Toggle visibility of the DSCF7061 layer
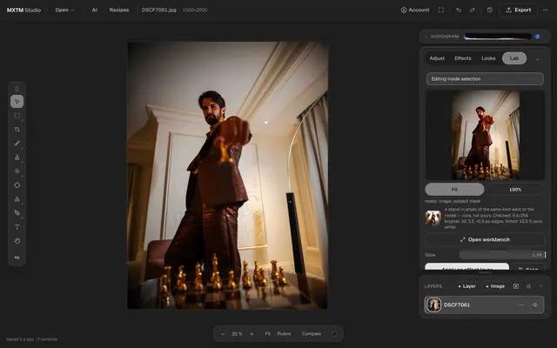557x348 pixels. (x=535, y=305)
